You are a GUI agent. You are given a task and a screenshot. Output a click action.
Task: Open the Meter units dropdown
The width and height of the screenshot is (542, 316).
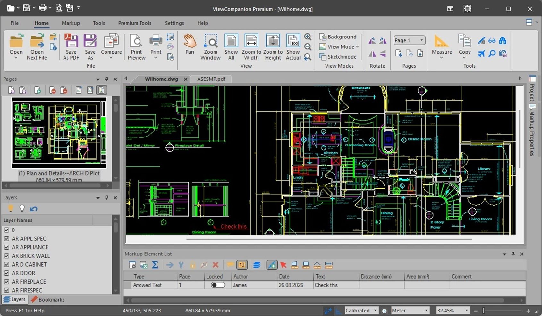[426, 310]
